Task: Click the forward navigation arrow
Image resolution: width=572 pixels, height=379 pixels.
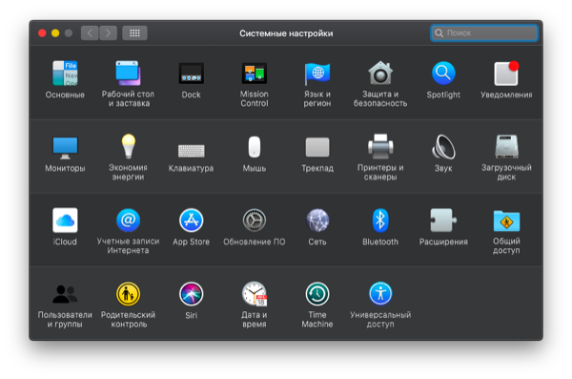Action: [x=108, y=33]
